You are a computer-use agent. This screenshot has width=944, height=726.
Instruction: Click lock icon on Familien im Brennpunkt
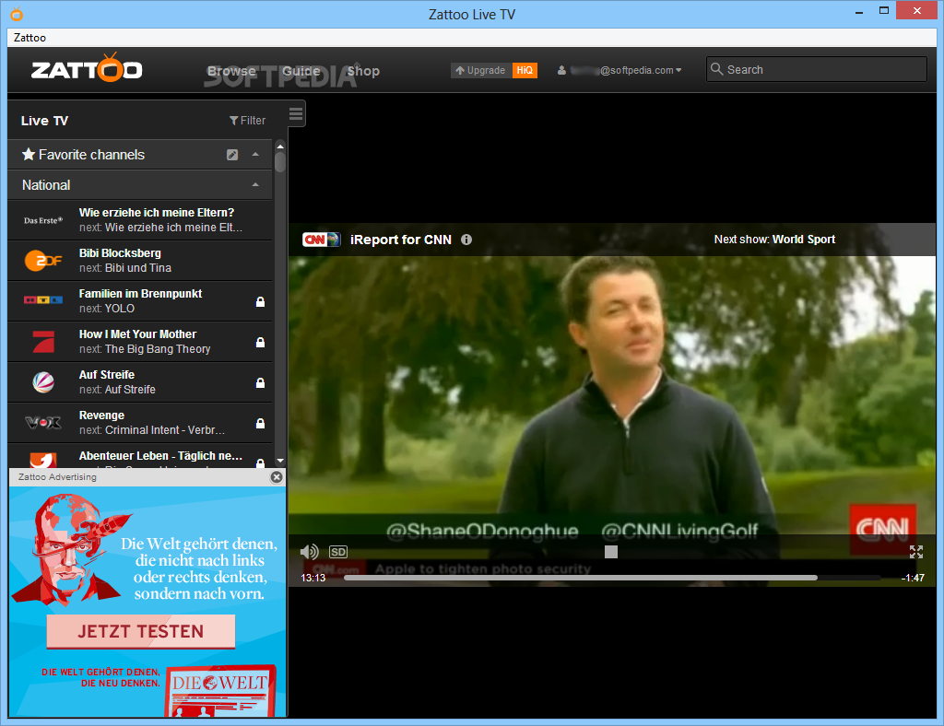260,301
